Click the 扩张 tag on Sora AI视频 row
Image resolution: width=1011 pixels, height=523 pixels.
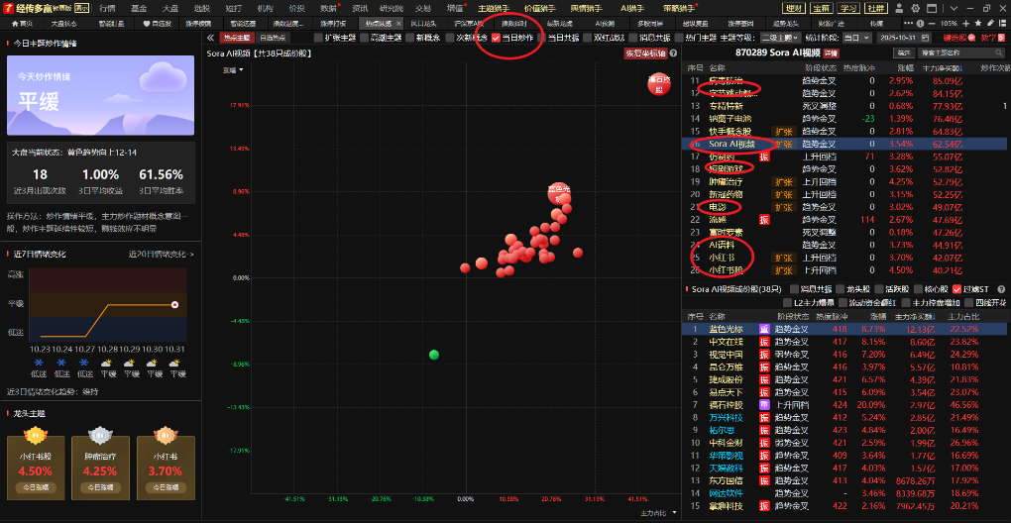pos(783,144)
